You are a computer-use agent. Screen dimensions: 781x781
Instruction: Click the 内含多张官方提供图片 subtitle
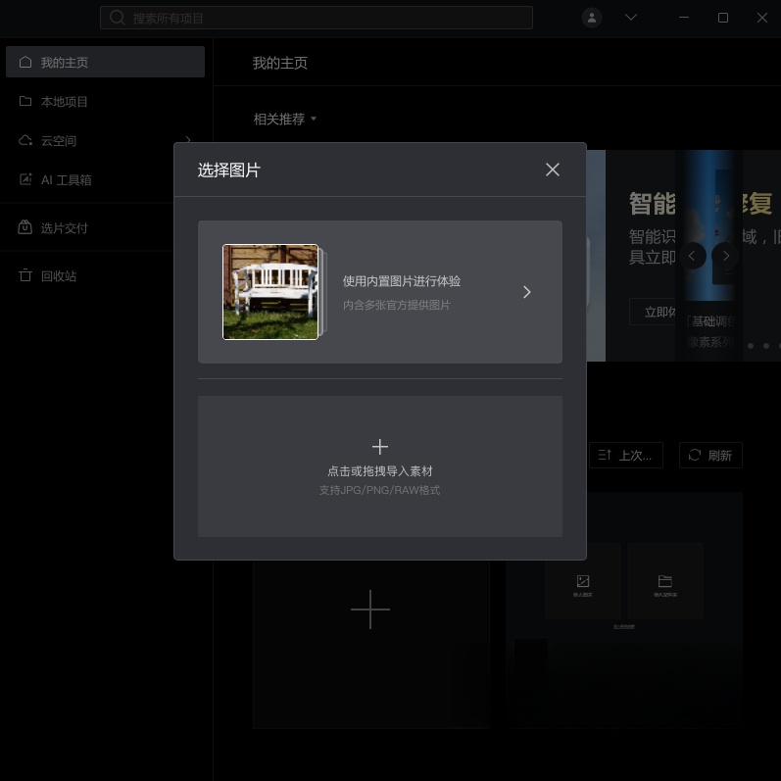click(397, 305)
